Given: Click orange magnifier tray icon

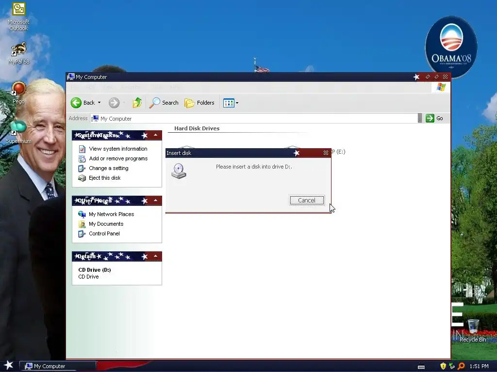Looking at the screenshot, I should (x=461, y=366).
